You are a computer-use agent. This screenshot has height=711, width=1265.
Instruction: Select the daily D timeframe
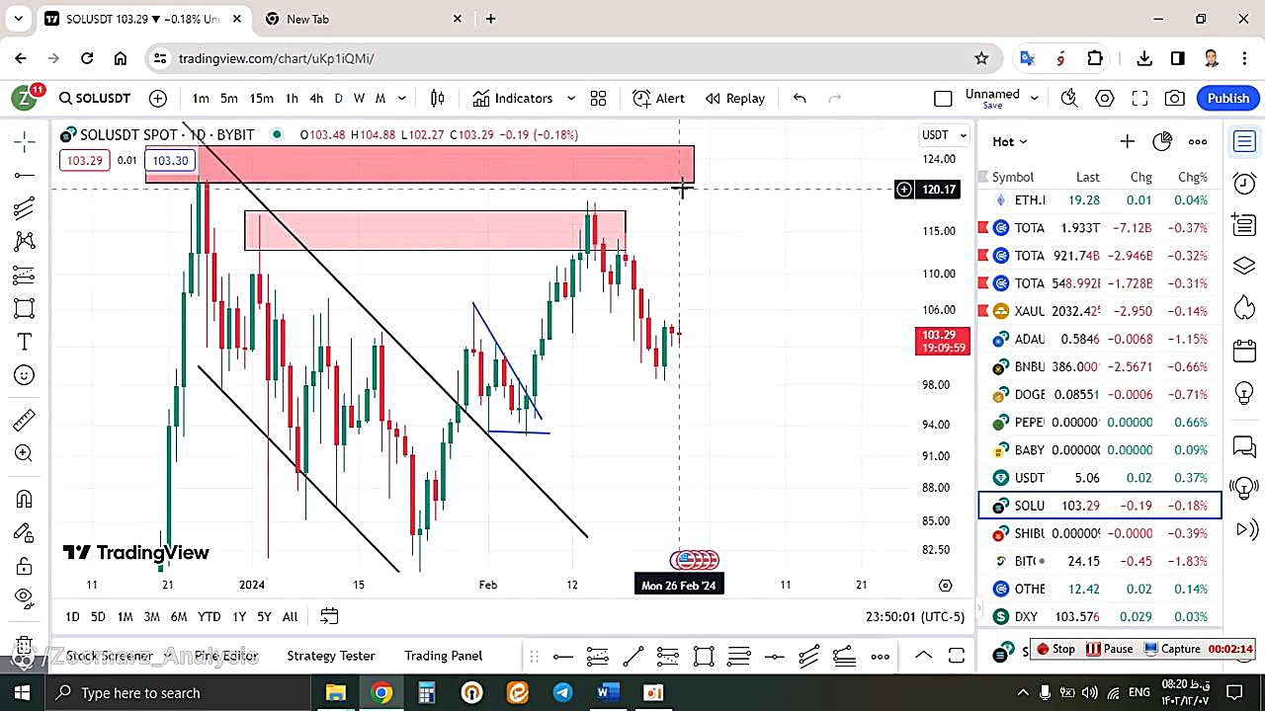[338, 98]
